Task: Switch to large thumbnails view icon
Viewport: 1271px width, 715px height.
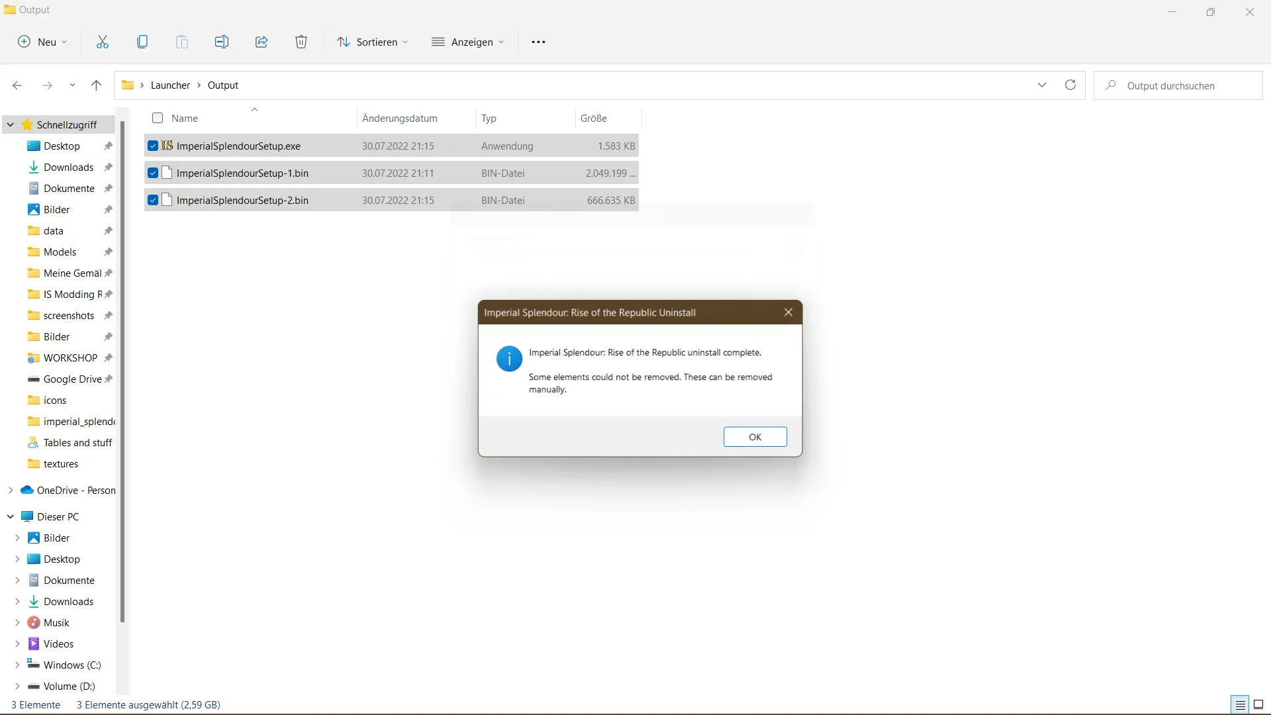Action: (1258, 705)
